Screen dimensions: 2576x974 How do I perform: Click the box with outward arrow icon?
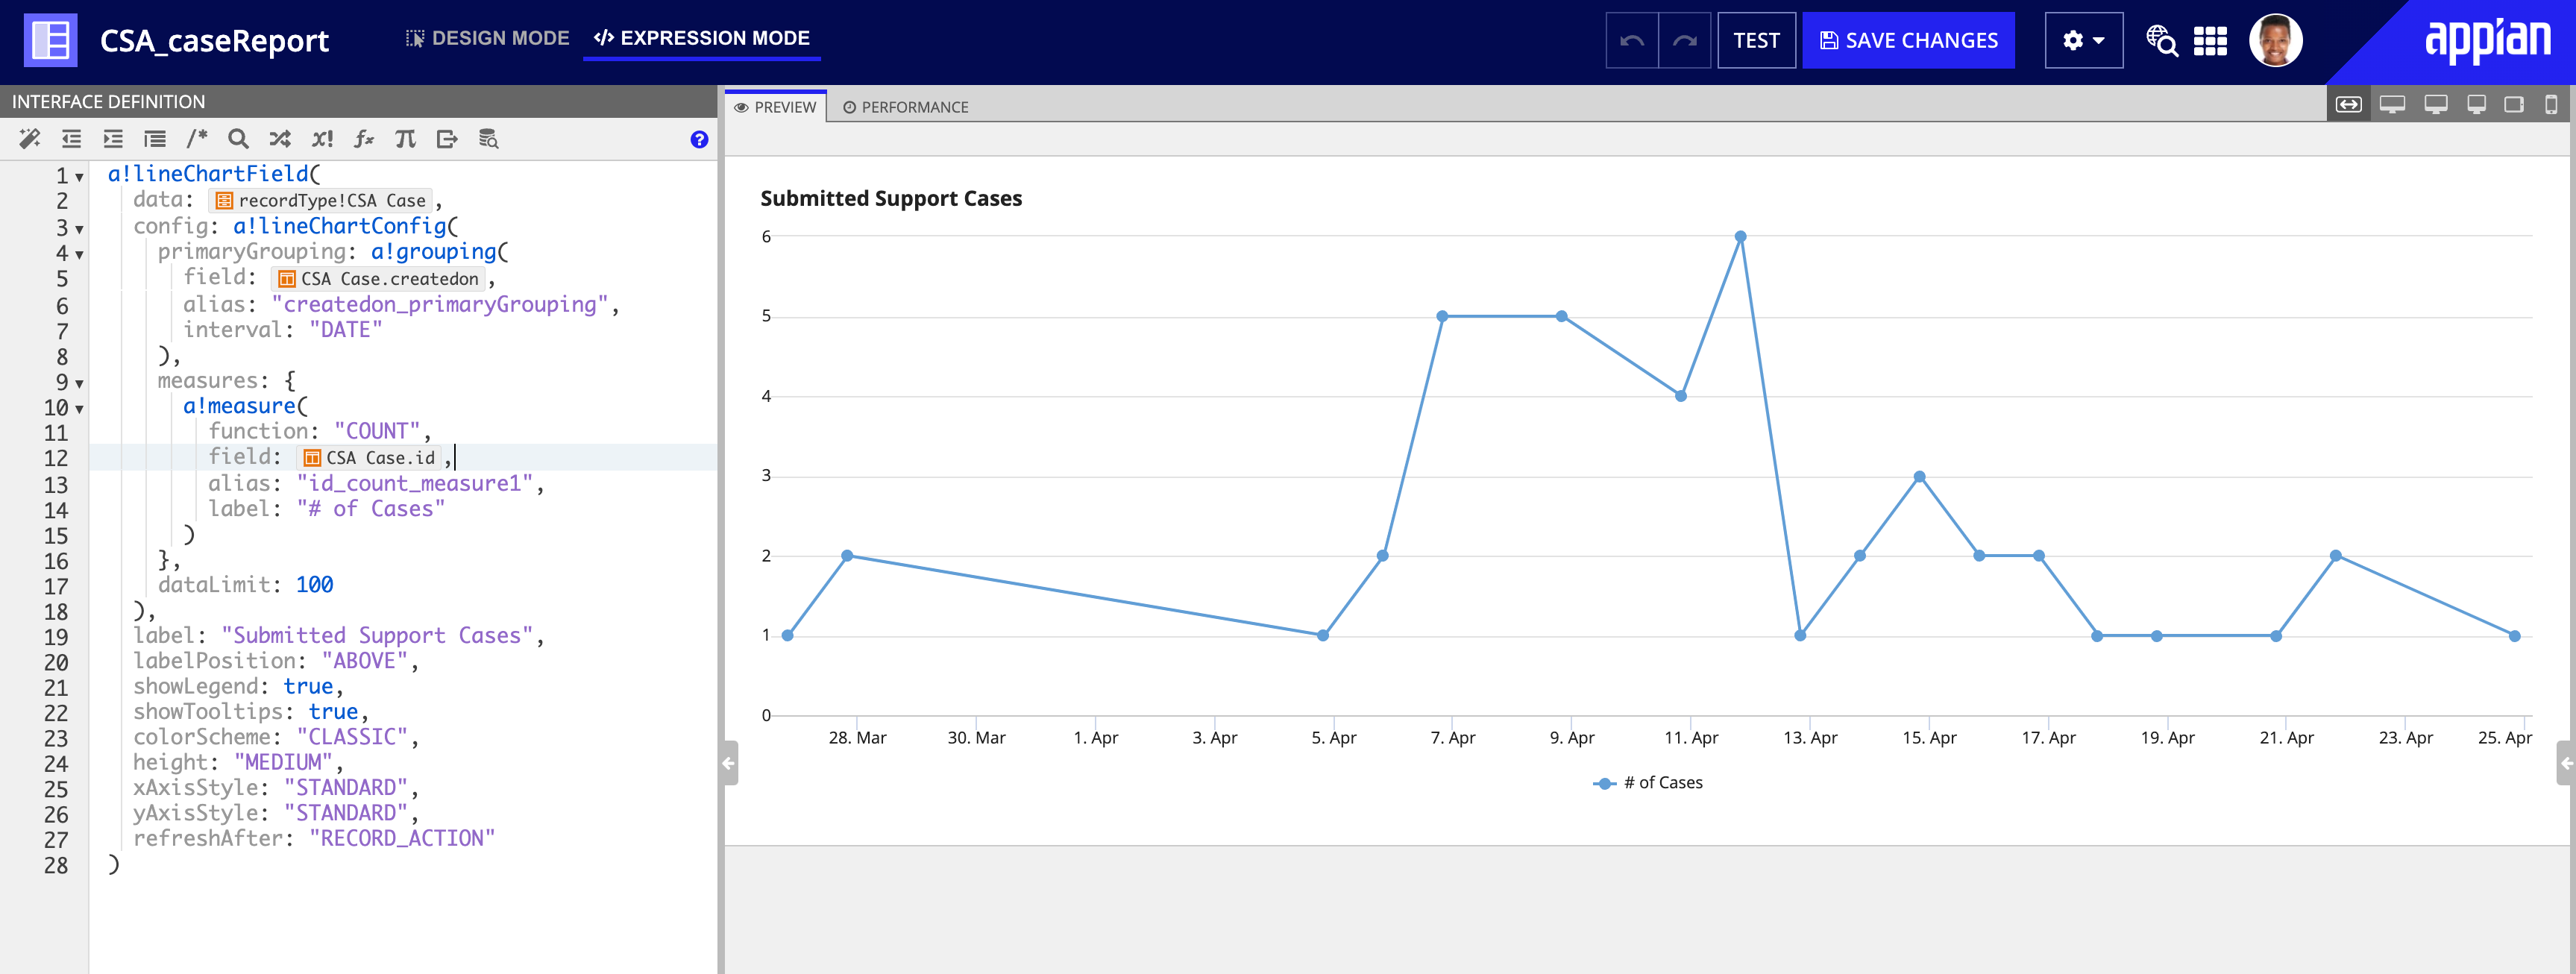(447, 139)
